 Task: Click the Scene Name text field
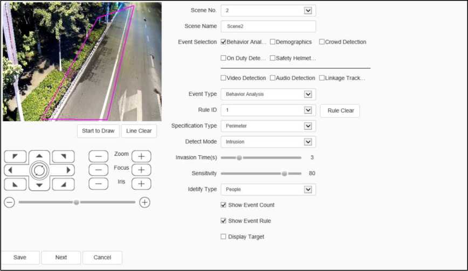tap(268, 26)
